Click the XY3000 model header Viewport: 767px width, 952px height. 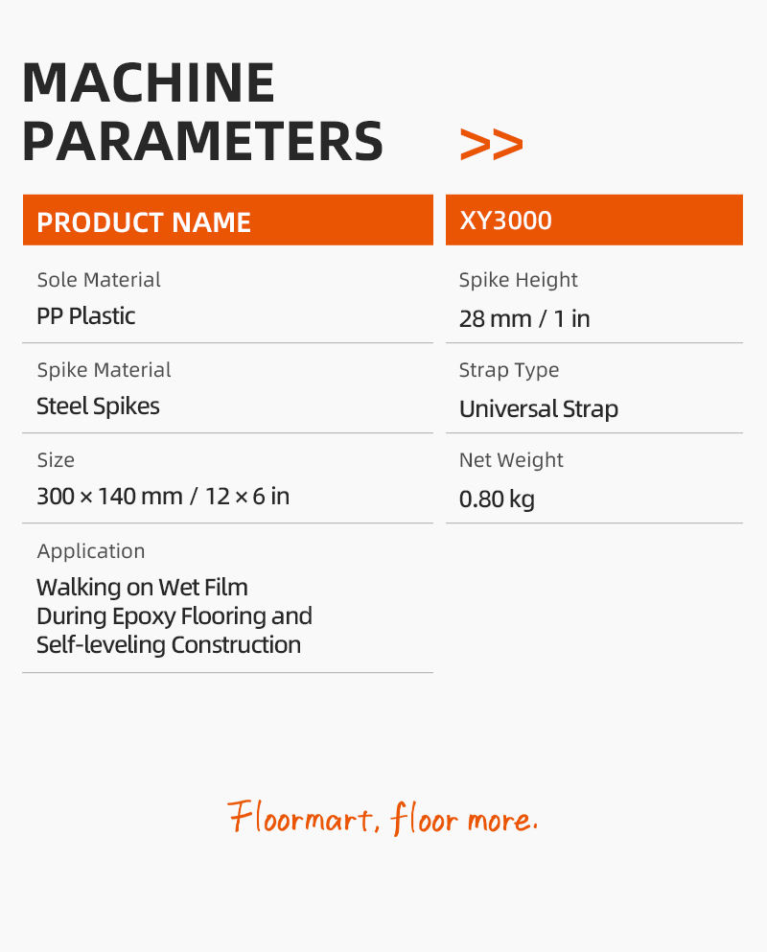593,220
